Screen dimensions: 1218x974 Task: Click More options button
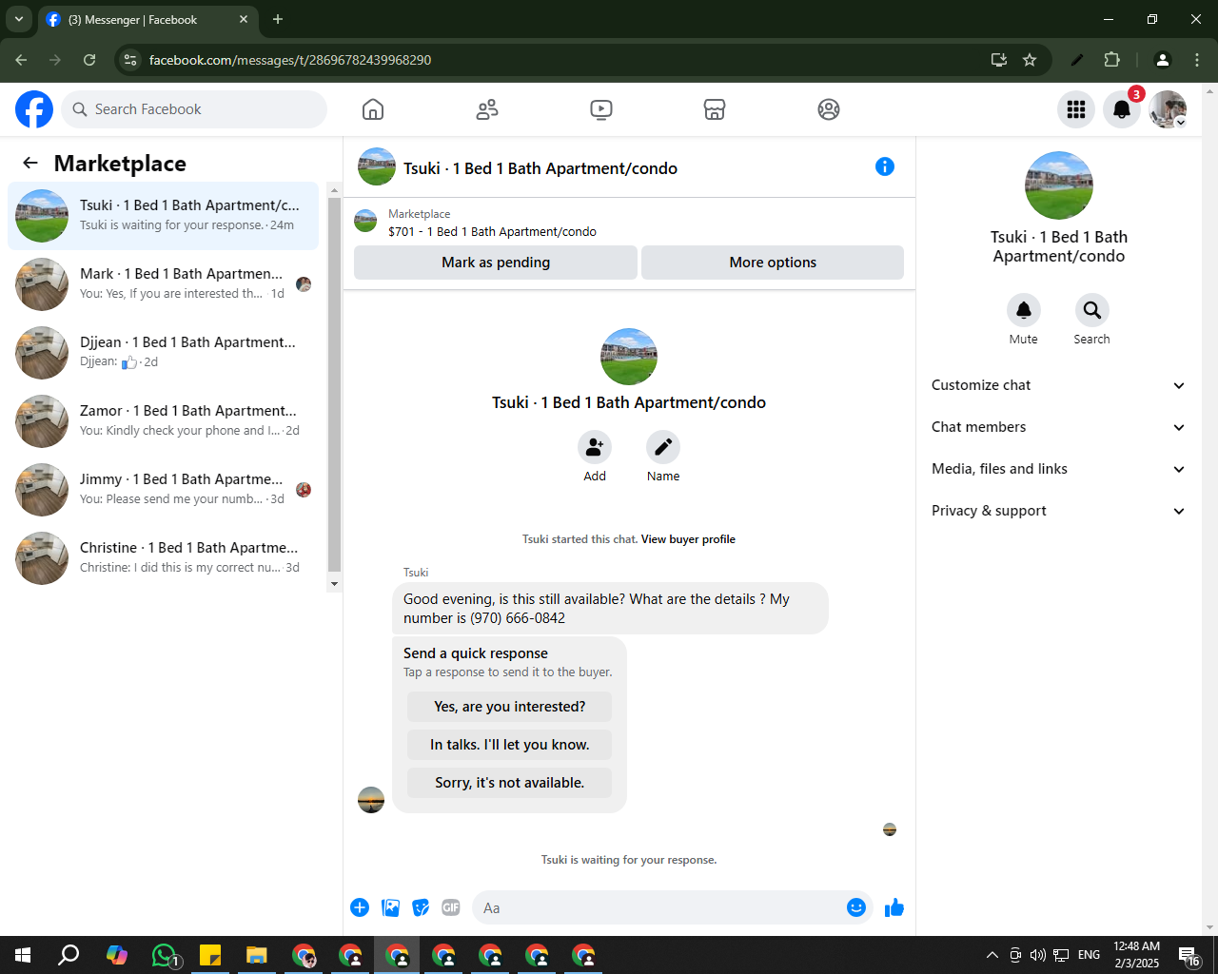773,263
